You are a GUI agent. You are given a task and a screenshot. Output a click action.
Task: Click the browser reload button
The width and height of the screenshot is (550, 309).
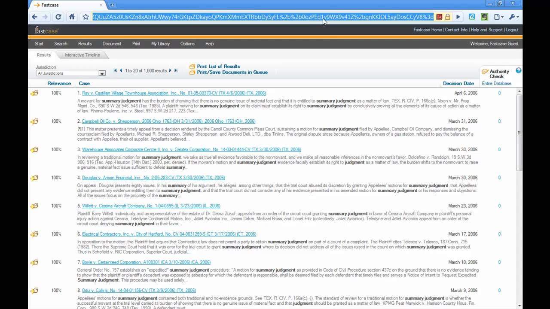(x=58, y=17)
